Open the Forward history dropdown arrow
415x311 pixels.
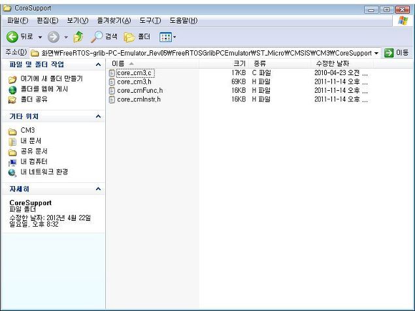tap(66, 37)
